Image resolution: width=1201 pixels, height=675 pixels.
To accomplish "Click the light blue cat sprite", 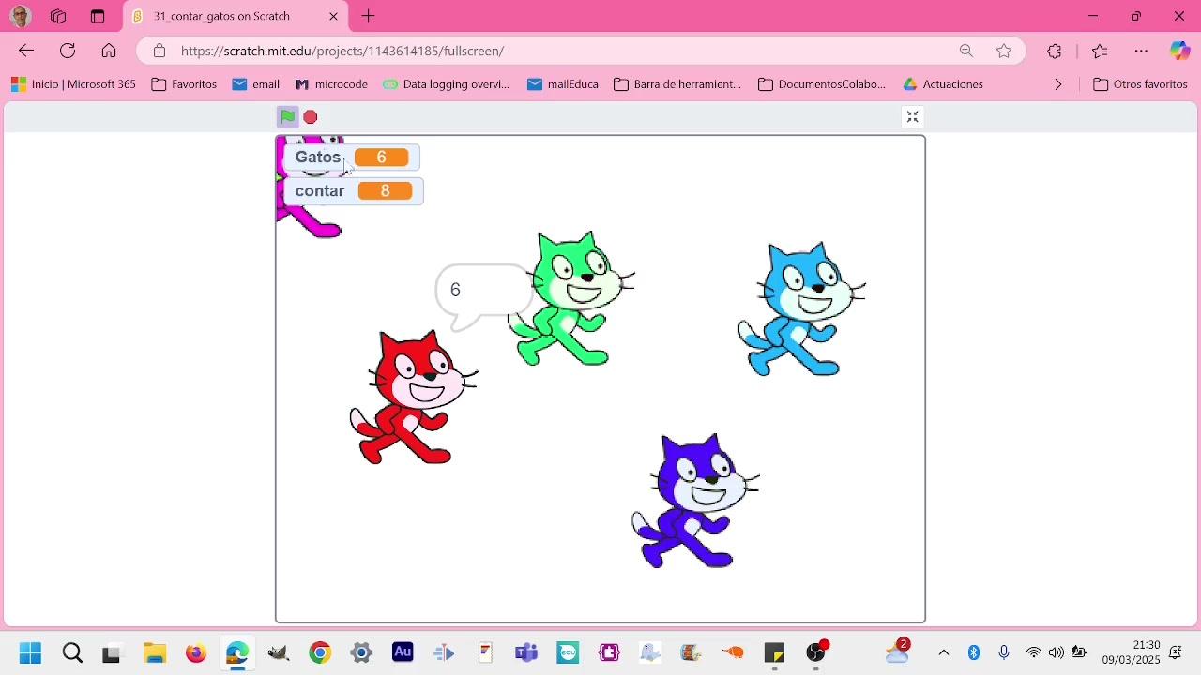I will pos(800,308).
